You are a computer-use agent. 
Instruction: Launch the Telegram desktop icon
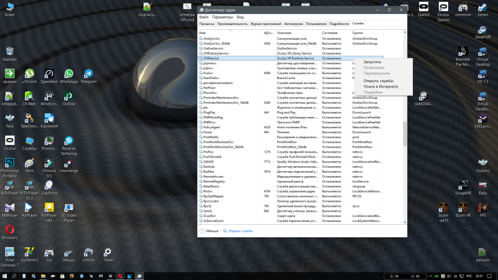point(88,74)
